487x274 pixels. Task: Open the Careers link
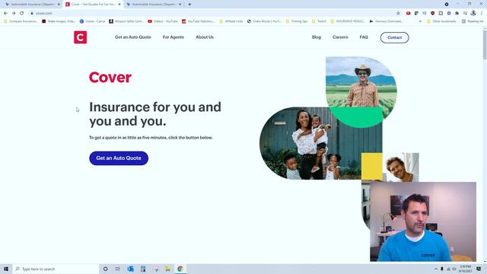(340, 37)
